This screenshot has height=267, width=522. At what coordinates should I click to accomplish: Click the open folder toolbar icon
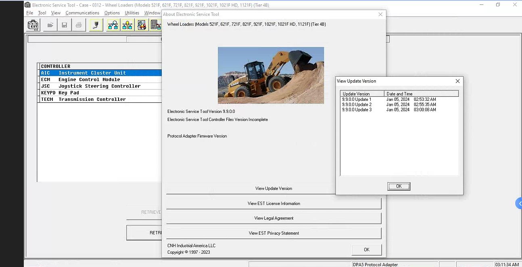(x=50, y=25)
